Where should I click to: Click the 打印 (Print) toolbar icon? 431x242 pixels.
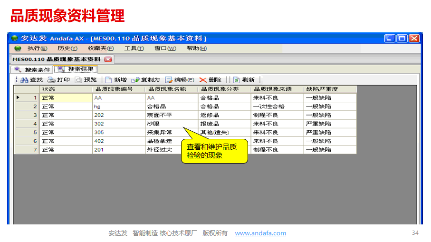(x=51, y=80)
